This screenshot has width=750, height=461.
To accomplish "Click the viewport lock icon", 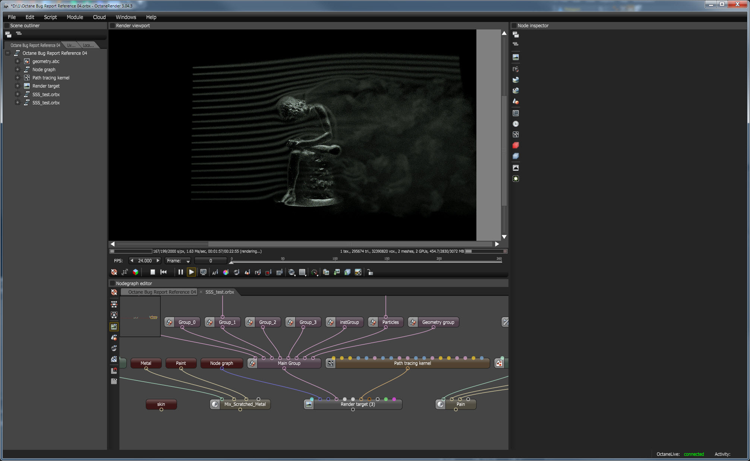I will pyautogui.click(x=370, y=272).
